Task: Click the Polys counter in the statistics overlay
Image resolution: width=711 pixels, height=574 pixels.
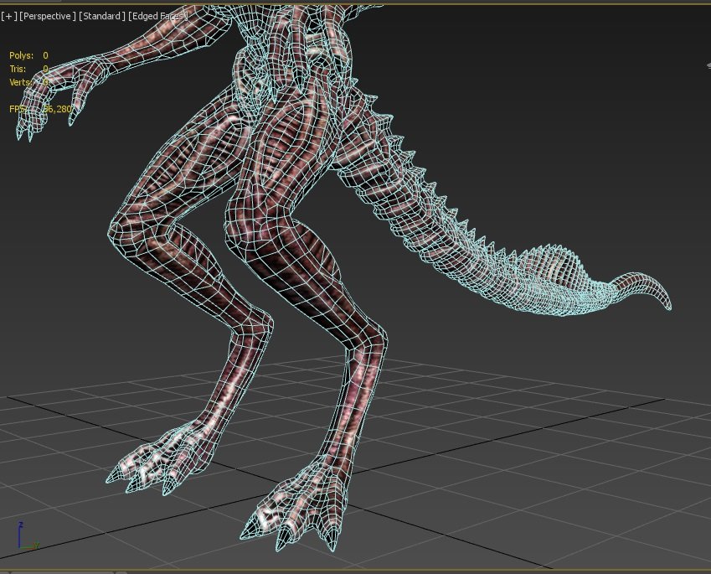Action: point(27,55)
